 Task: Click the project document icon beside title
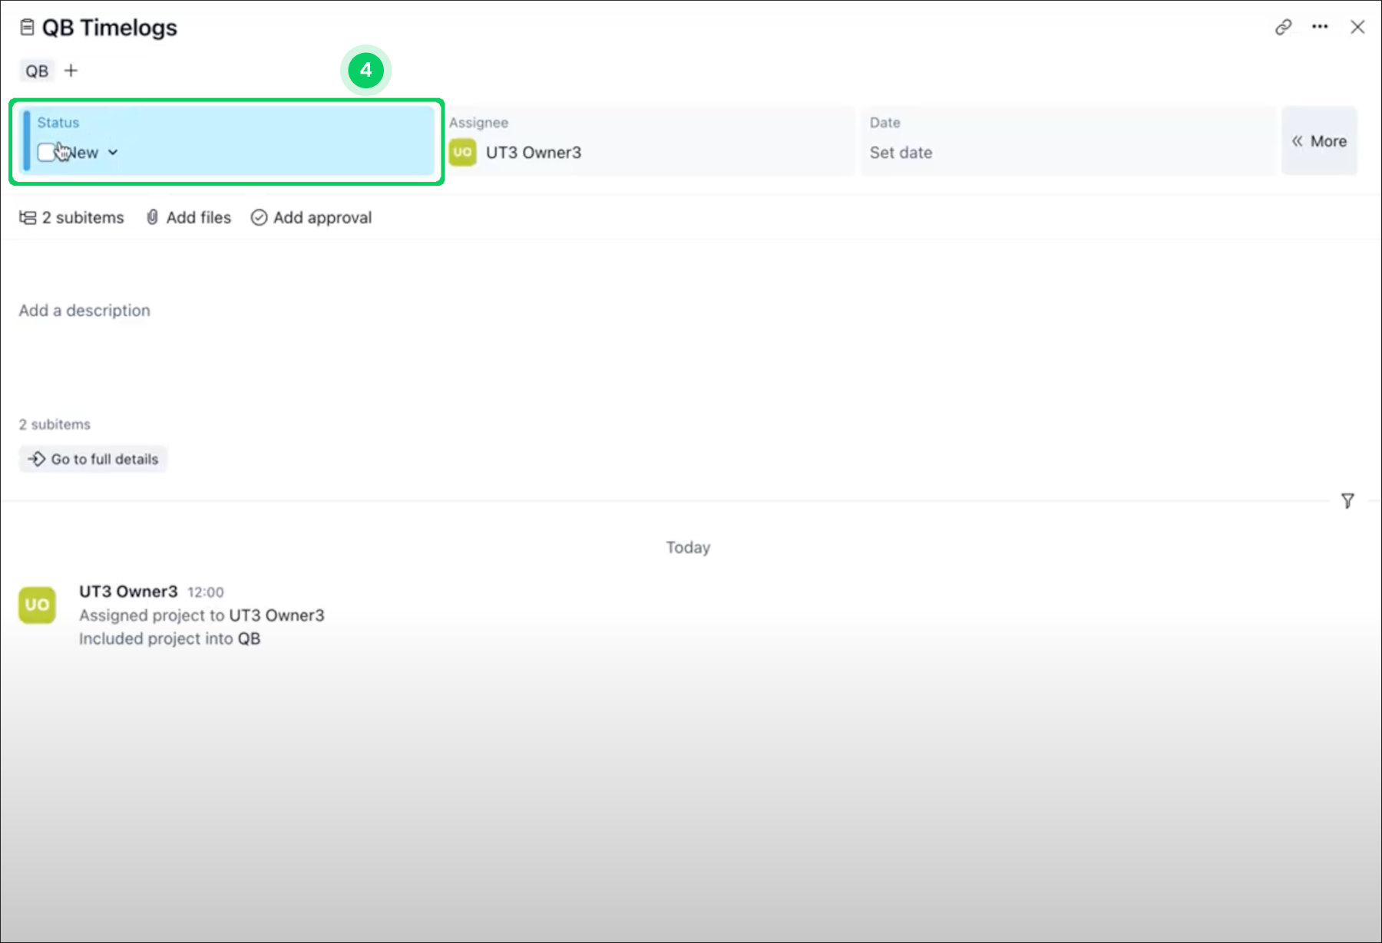27,28
